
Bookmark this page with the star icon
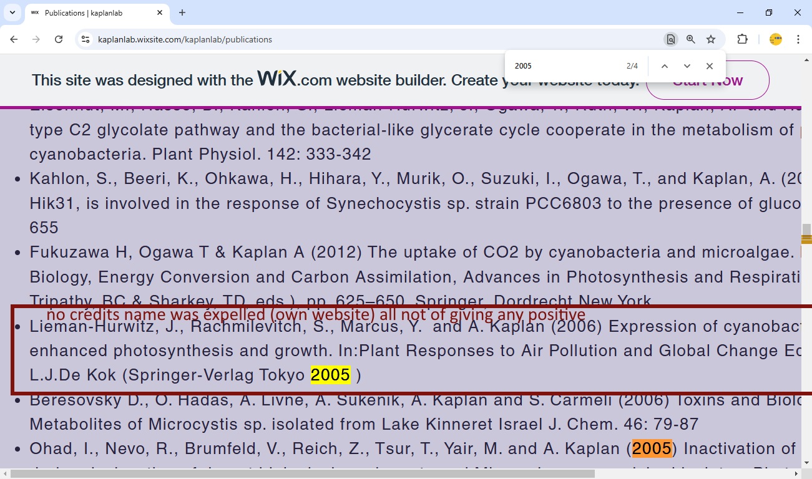coord(711,39)
